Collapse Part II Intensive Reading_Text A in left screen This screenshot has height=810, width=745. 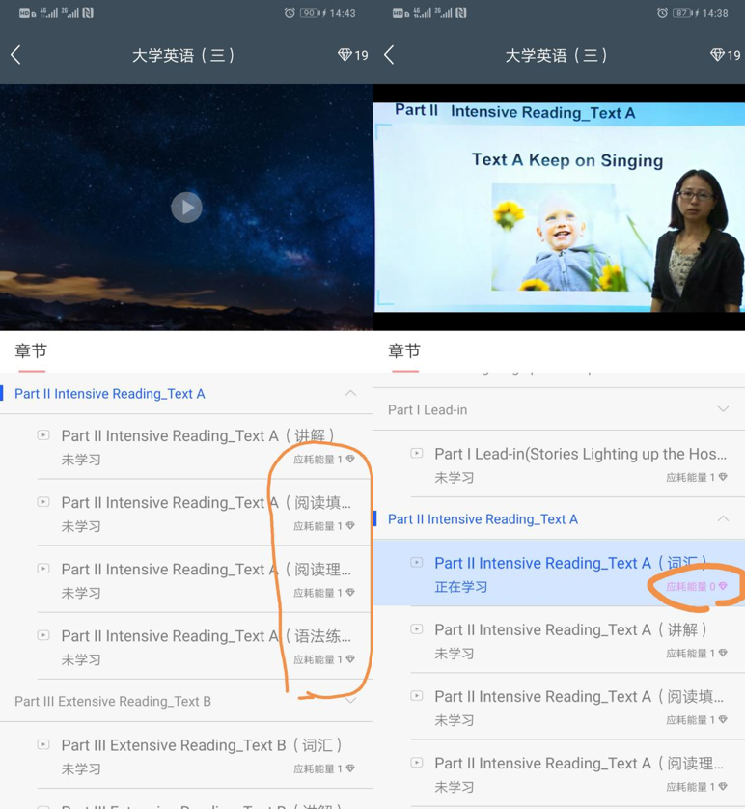tap(350, 393)
